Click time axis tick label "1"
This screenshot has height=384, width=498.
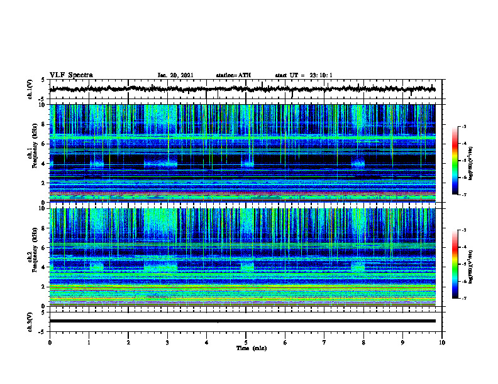(89, 343)
